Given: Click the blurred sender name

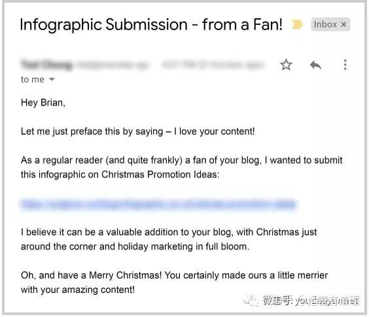Looking at the screenshot, I should coord(46,65).
